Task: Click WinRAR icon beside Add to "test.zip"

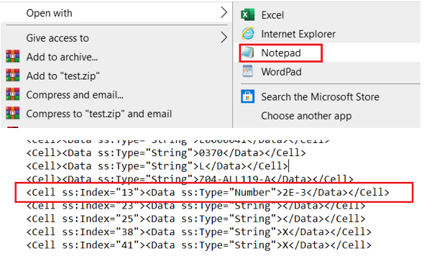Action: tap(13, 75)
